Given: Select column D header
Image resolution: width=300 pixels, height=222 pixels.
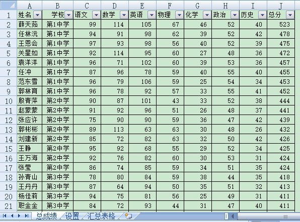Looking at the screenshot, I should coord(115,6).
